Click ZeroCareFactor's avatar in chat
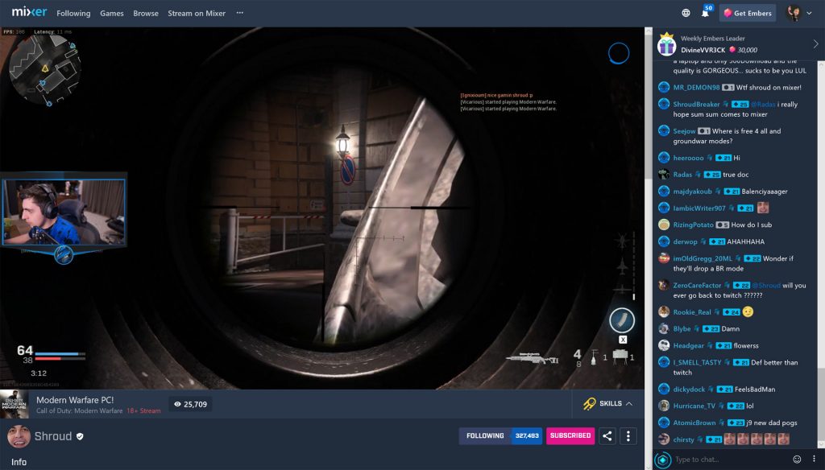Image resolution: width=825 pixels, height=470 pixels. [664, 285]
